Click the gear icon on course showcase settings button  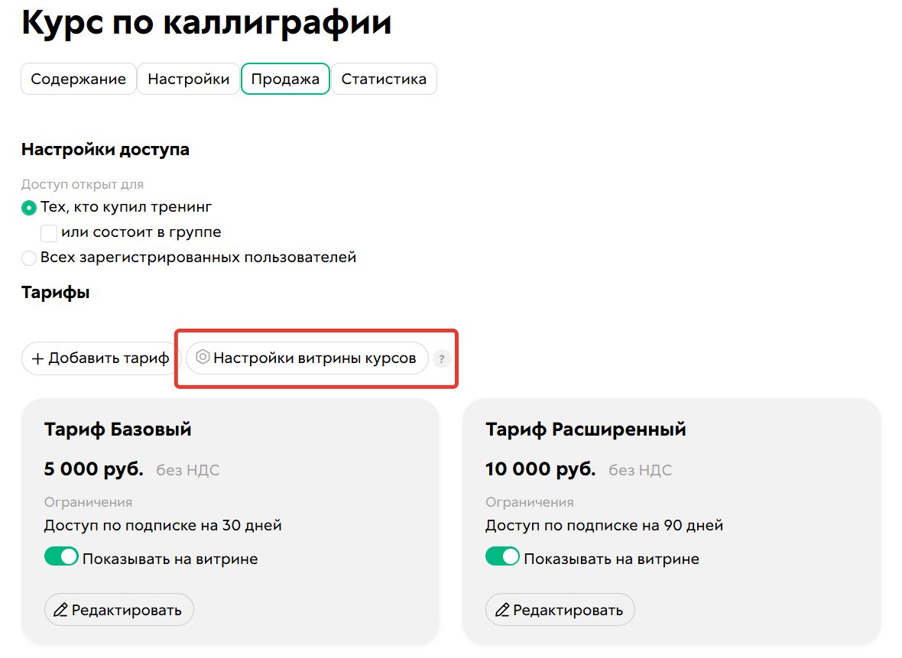203,358
